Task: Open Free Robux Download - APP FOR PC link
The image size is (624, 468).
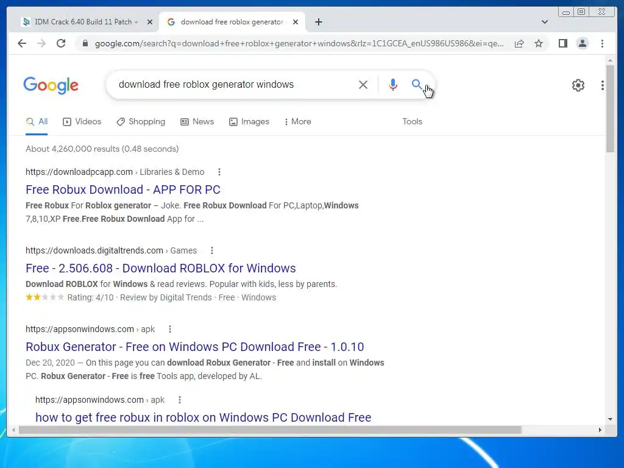Action: click(123, 190)
